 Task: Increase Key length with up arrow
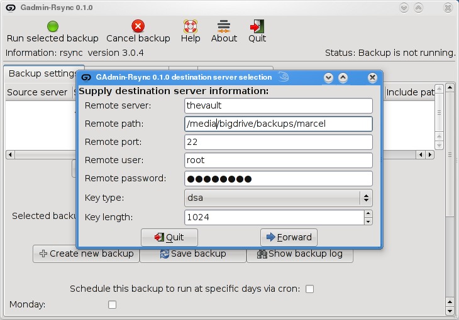(x=367, y=214)
